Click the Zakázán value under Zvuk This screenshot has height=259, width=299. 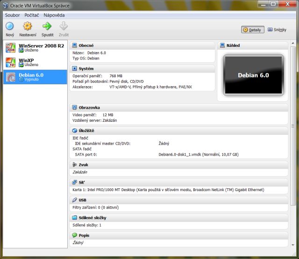[80, 172]
